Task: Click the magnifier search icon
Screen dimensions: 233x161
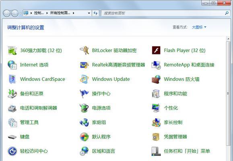Action: pyautogui.click(x=227, y=13)
